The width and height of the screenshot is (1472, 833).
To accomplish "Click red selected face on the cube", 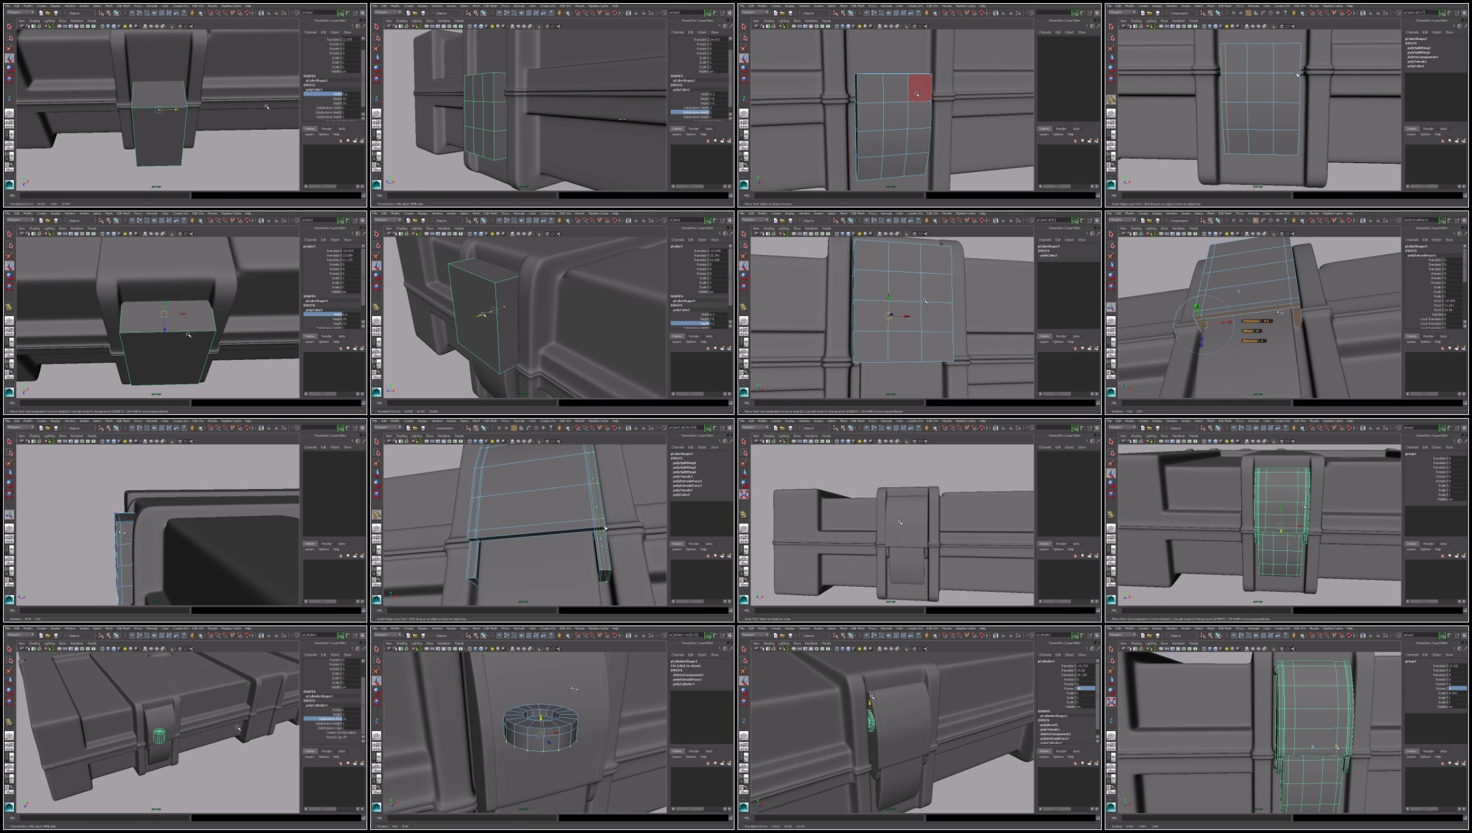I will click(920, 88).
